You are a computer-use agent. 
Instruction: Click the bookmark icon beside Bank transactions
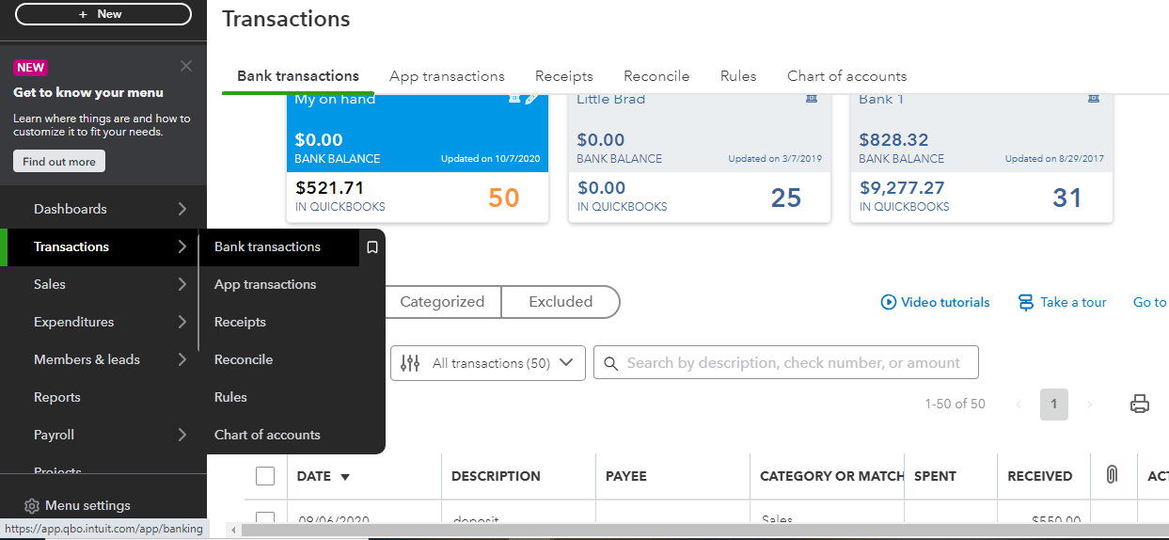click(x=372, y=247)
